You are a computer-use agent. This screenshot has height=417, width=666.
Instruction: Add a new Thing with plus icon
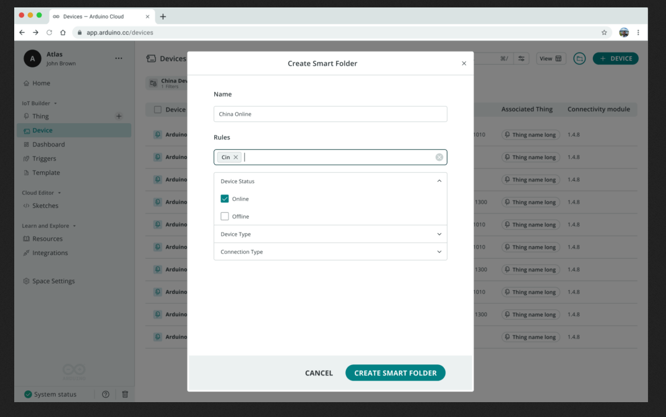[119, 116]
